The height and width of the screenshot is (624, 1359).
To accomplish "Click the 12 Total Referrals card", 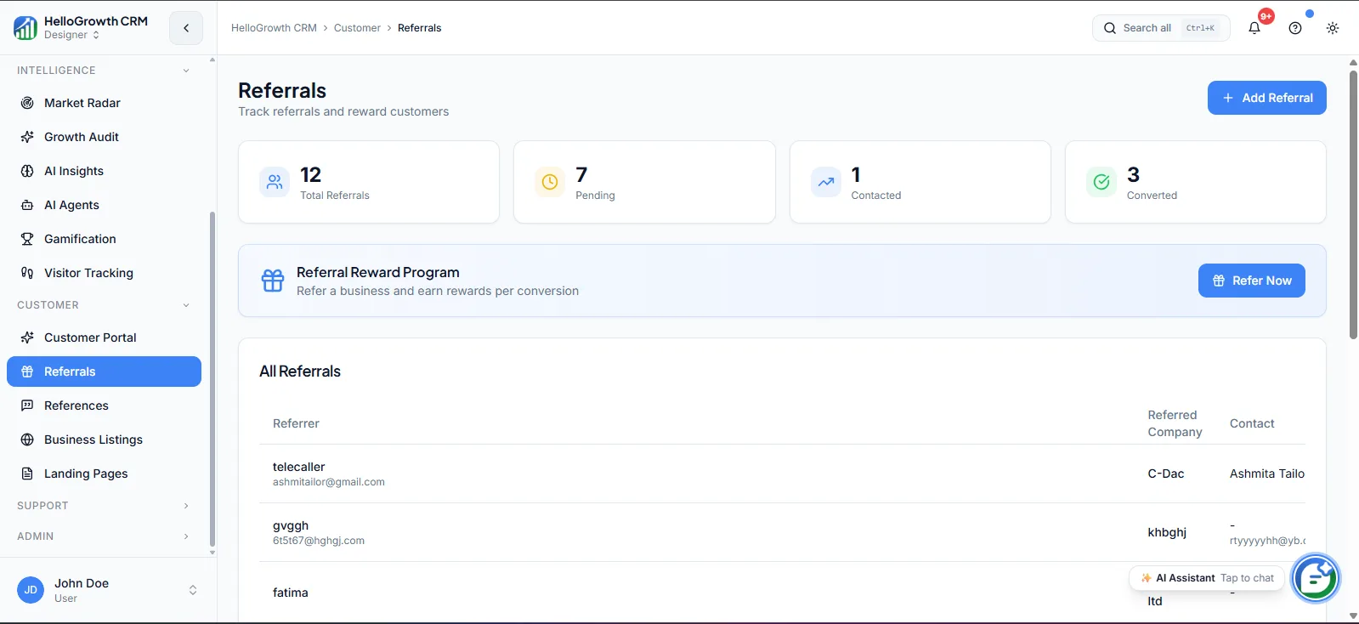I will [369, 182].
